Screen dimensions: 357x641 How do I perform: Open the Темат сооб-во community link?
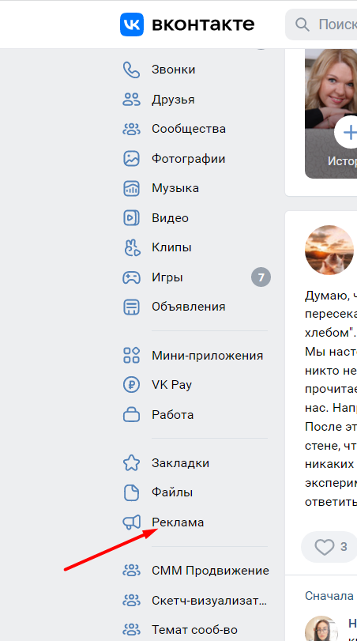tap(195, 630)
